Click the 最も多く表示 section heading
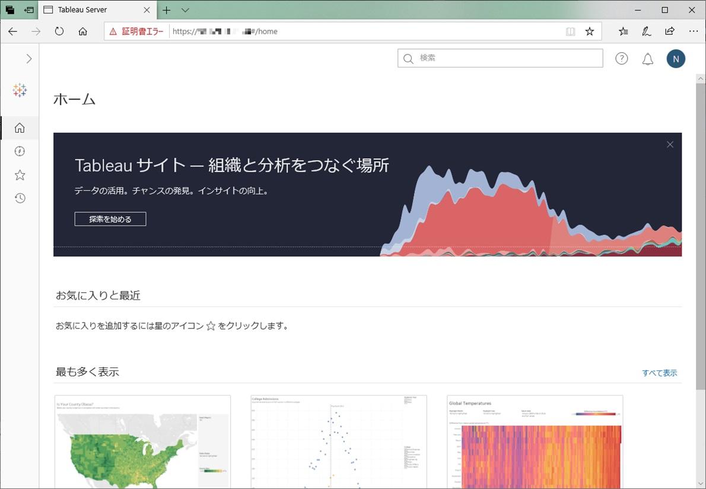The image size is (706, 489). (x=87, y=372)
